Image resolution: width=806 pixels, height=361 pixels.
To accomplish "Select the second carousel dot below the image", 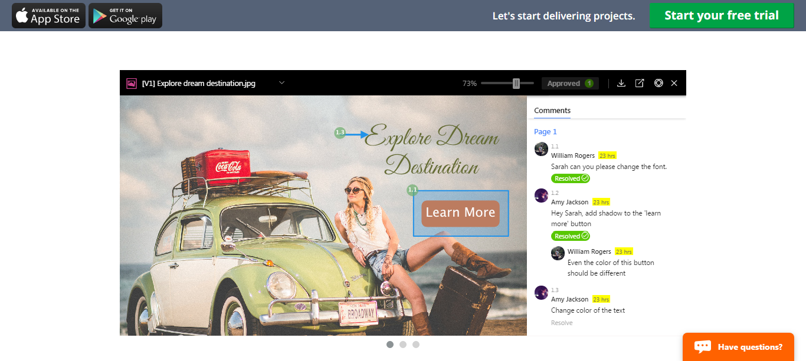I will coord(403,344).
